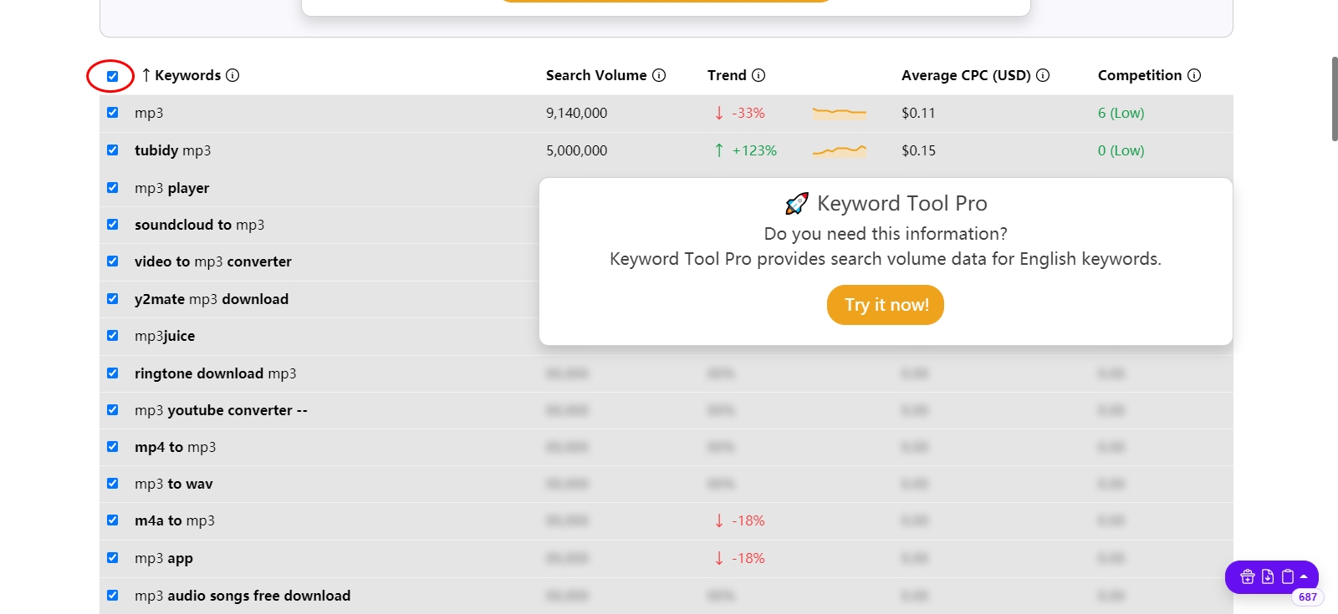Image resolution: width=1338 pixels, height=614 pixels.
Task: Click the page vertical scrollbar thumb
Action: coord(1334,99)
